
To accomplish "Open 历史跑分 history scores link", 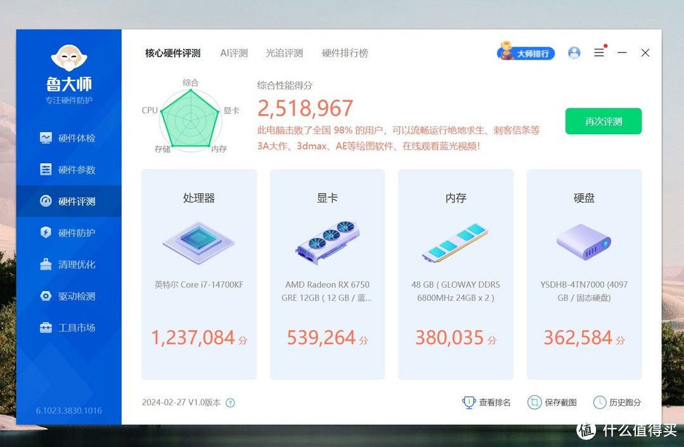I will pyautogui.click(x=625, y=403).
